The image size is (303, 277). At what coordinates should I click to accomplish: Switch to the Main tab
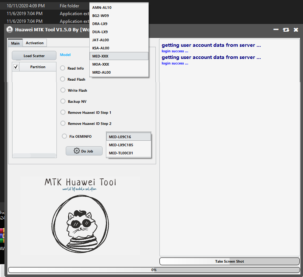tap(15, 43)
